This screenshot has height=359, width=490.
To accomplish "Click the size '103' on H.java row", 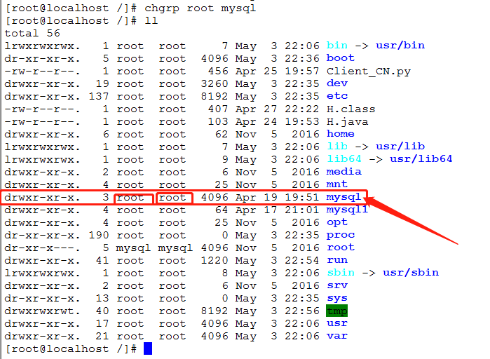I will point(218,121).
